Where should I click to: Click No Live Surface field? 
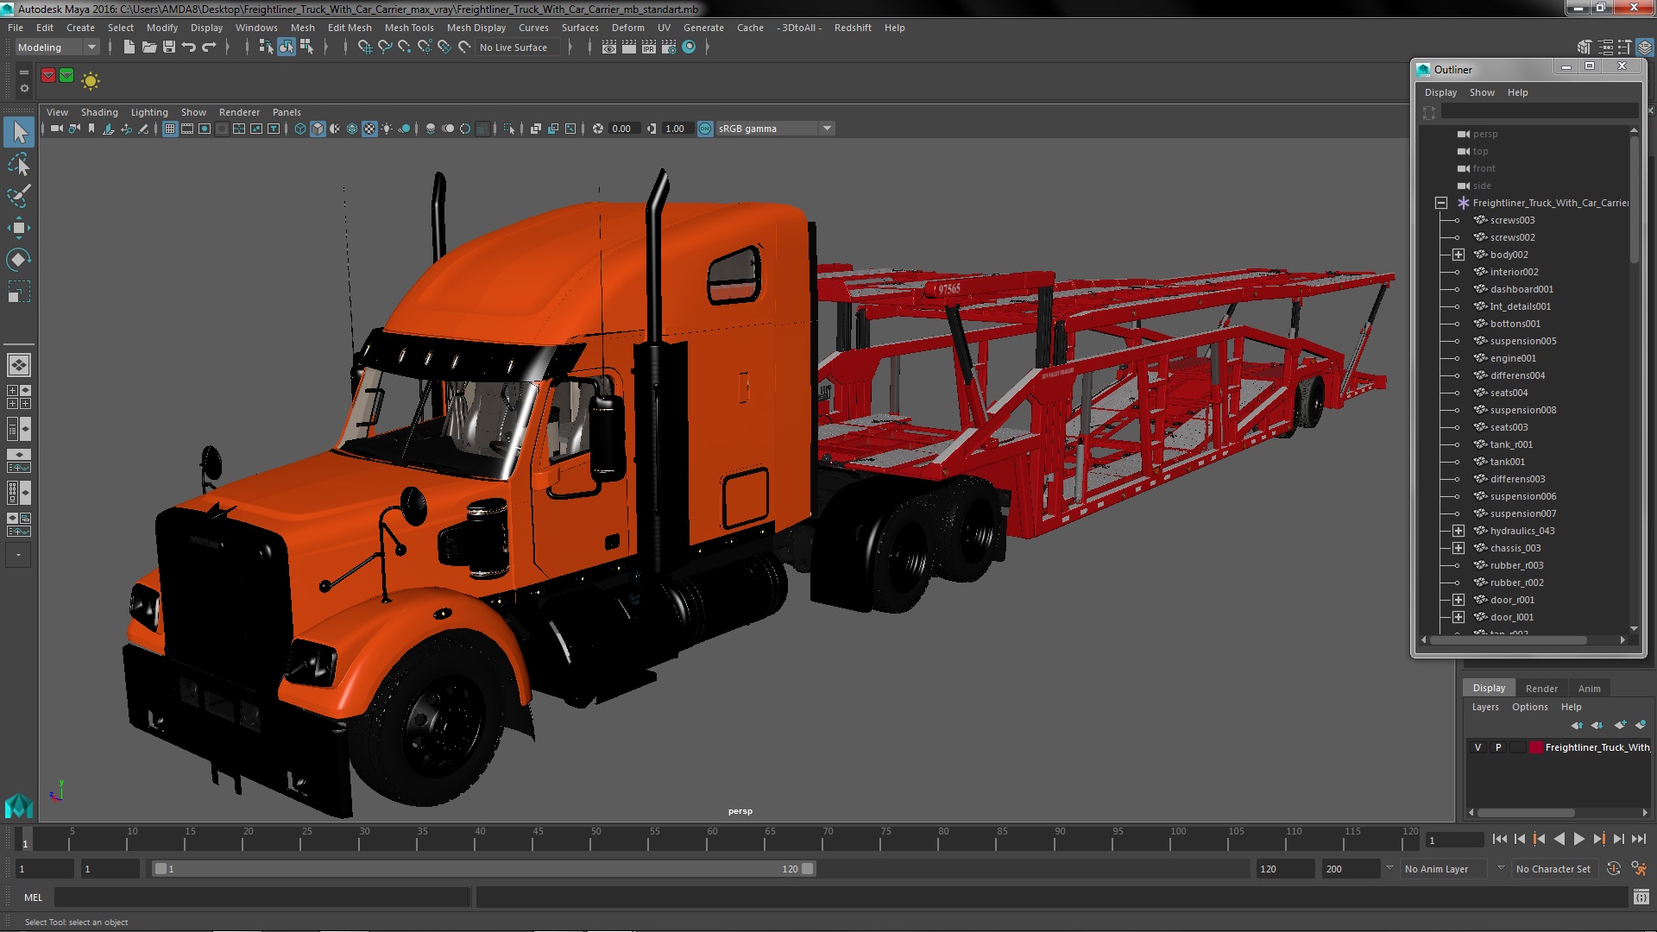(x=518, y=47)
